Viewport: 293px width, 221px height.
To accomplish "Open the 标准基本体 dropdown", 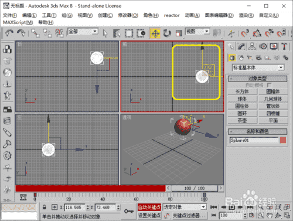I will pos(258,67).
